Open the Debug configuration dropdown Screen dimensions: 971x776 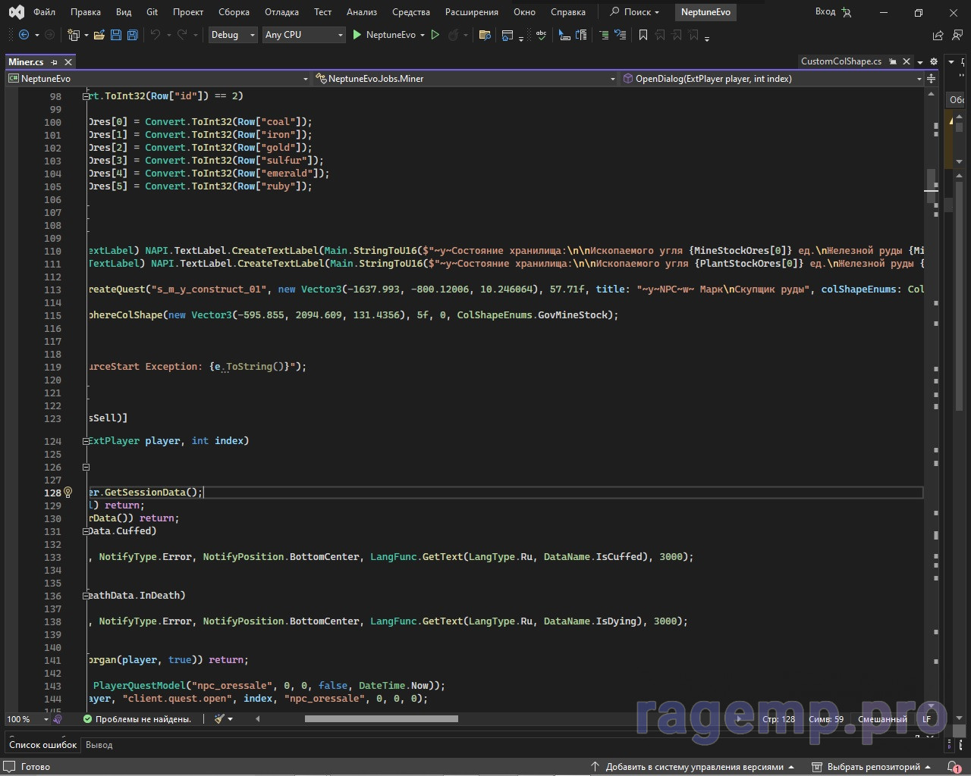(232, 35)
